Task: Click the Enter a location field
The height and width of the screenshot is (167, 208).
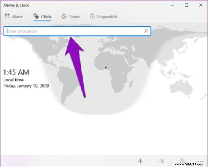Action: (77, 31)
